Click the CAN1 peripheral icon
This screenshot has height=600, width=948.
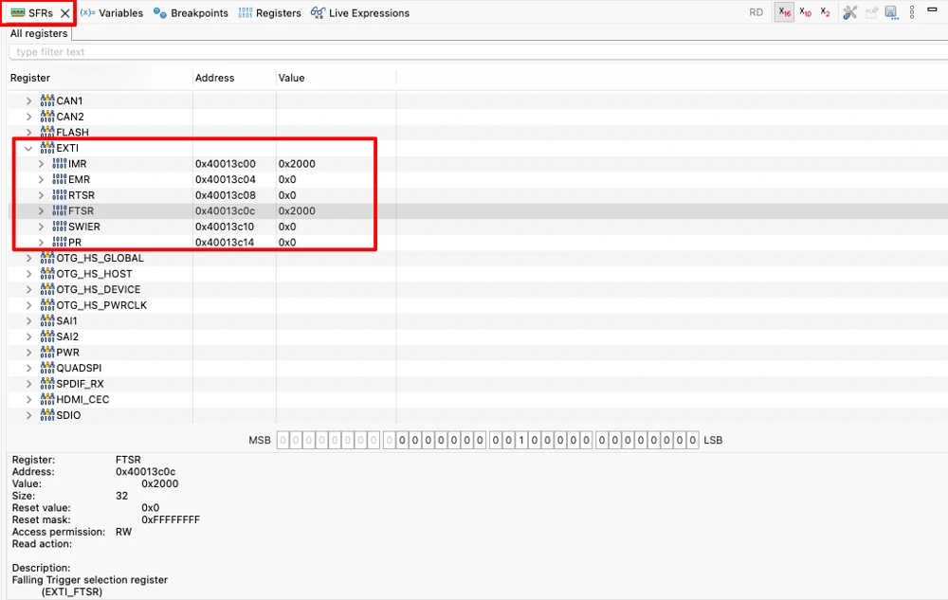click(x=47, y=100)
